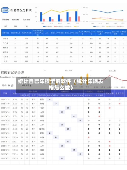This screenshot has height=170, width=127.
Task: Click the JOIN US logo icon
Action: (x=5, y=10)
